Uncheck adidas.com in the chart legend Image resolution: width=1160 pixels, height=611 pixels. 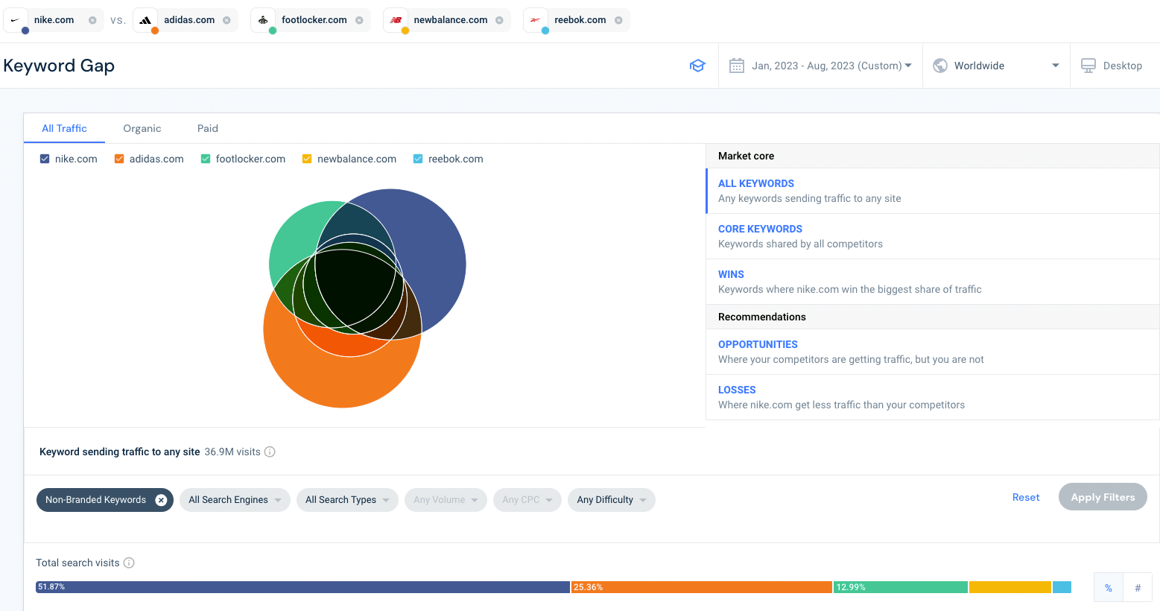pos(119,159)
